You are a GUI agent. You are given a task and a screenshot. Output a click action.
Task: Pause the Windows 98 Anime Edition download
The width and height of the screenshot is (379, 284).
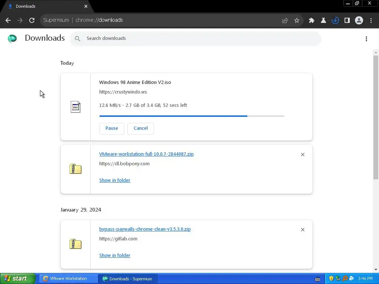[x=112, y=128]
